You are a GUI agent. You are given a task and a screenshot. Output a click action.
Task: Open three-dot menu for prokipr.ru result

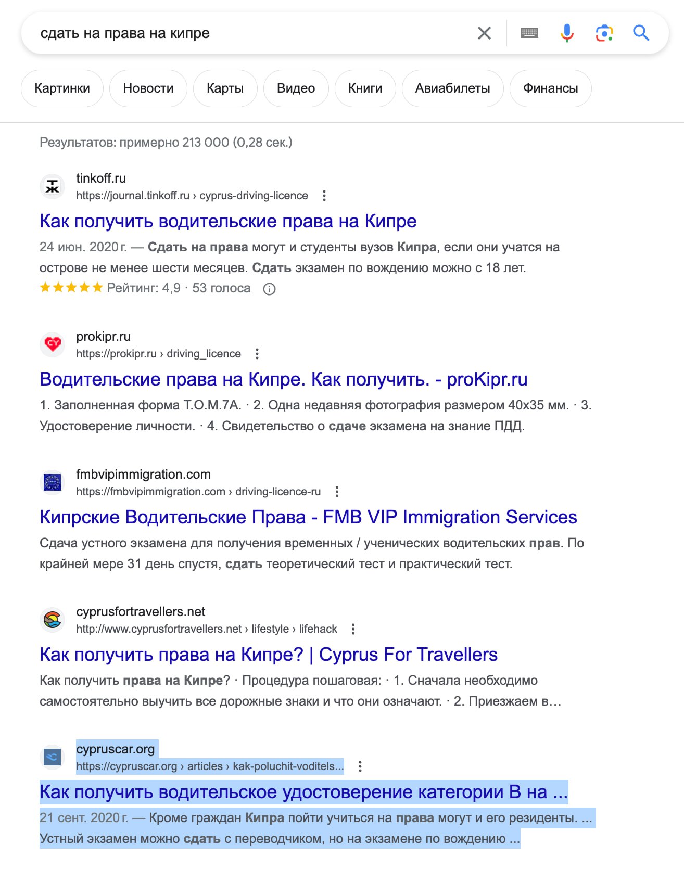pyautogui.click(x=257, y=354)
